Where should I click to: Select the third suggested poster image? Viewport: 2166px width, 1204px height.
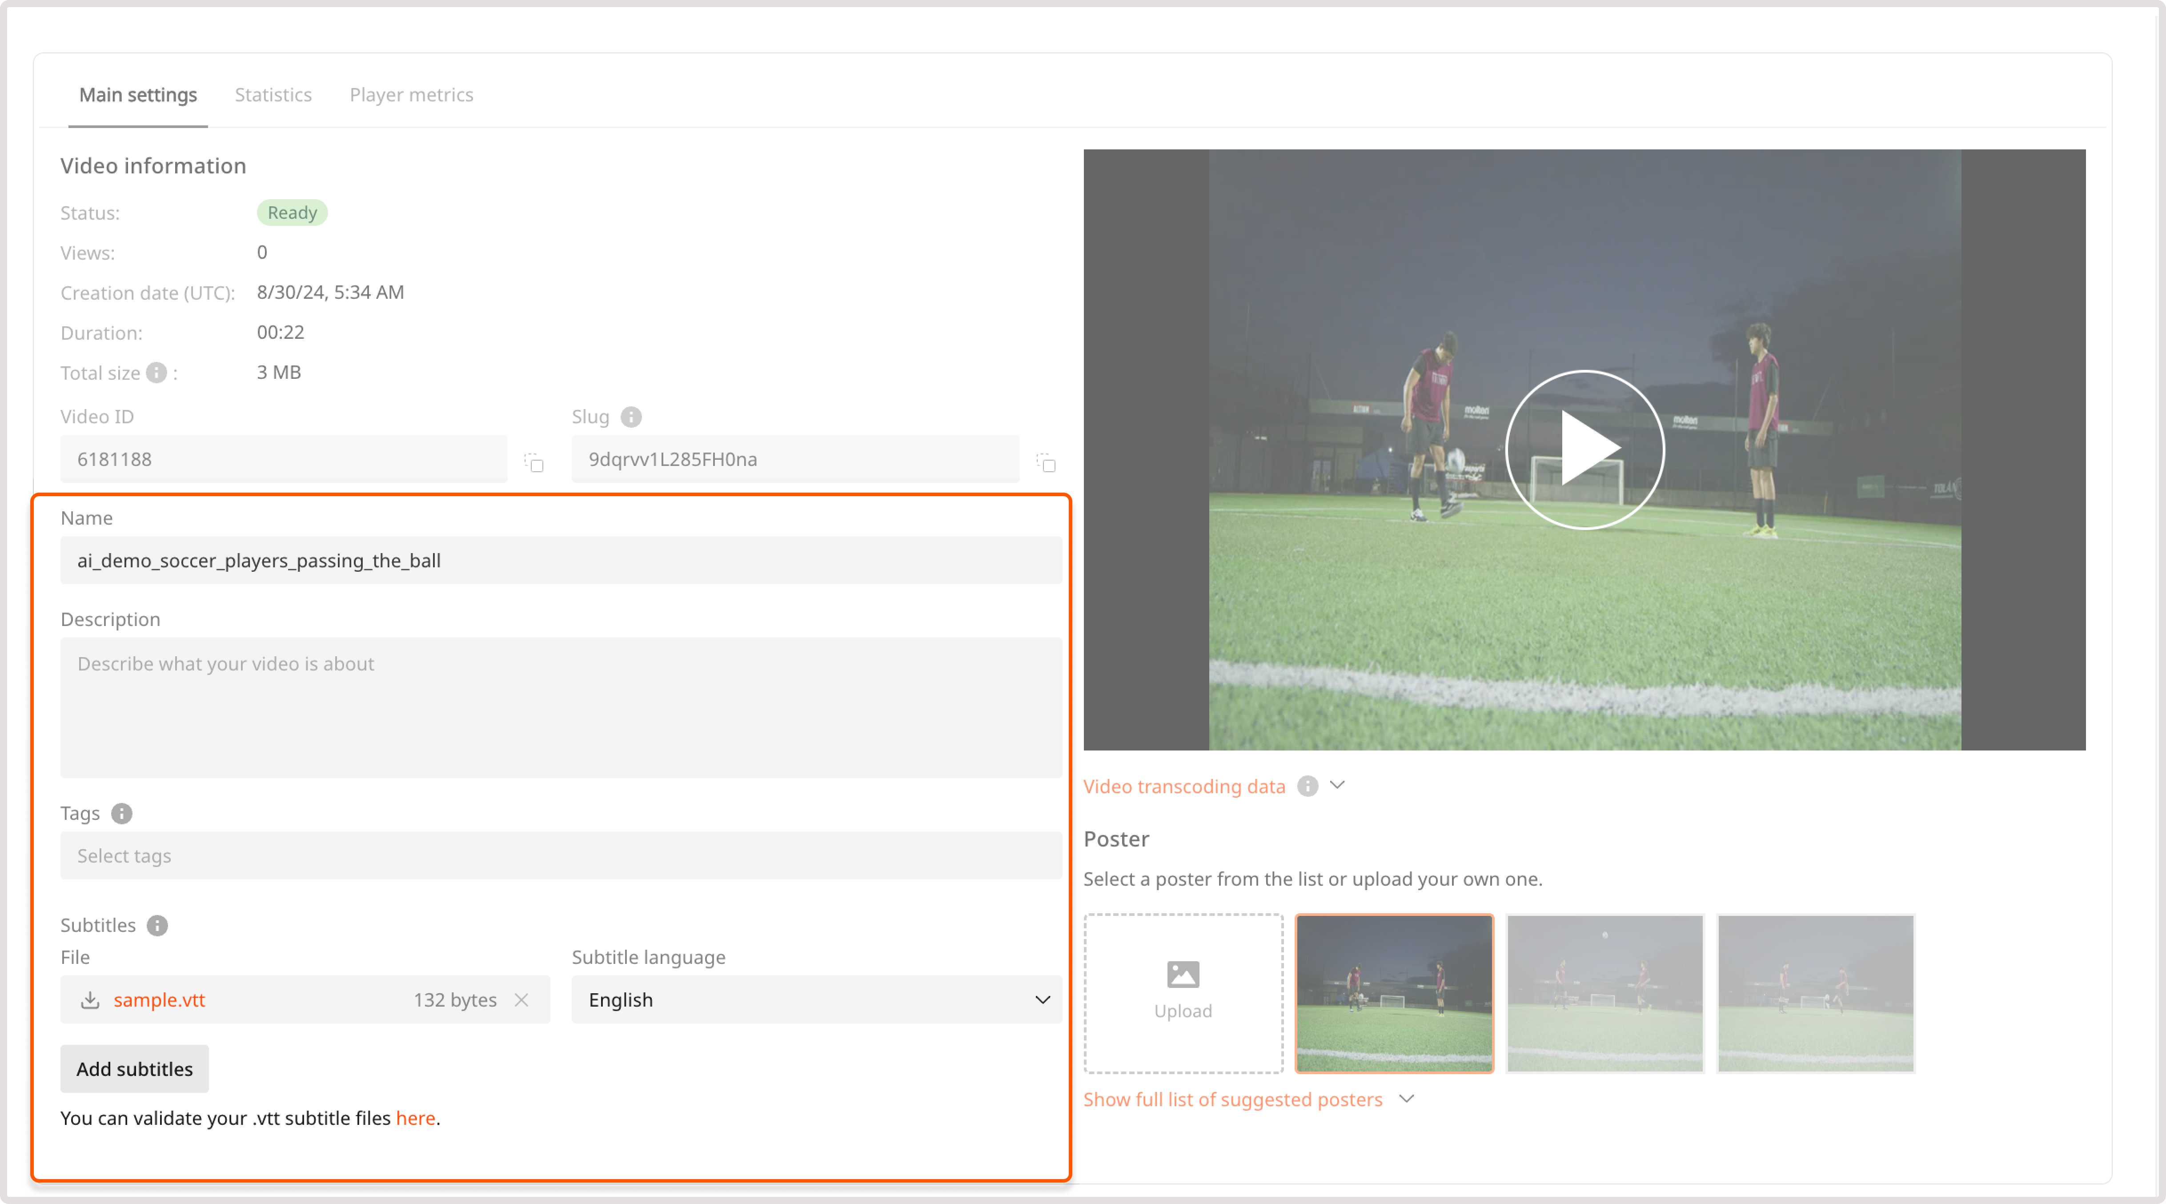click(x=1815, y=993)
